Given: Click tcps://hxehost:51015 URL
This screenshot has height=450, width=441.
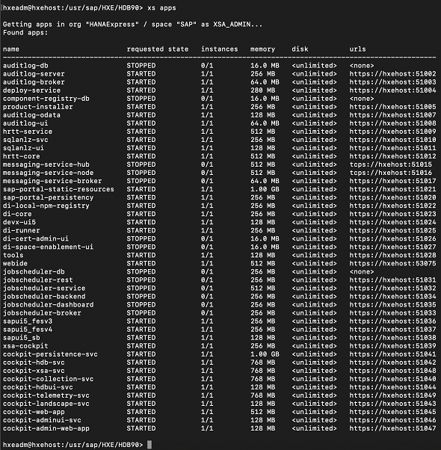Looking at the screenshot, I should pyautogui.click(x=390, y=164).
